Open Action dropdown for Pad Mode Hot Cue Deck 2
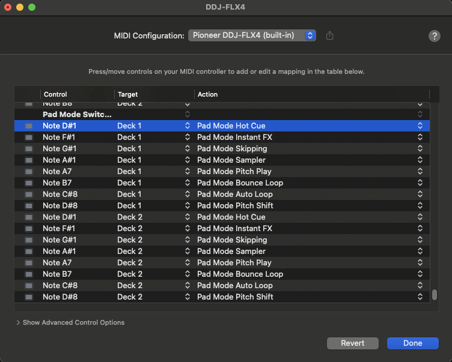Viewport: 452px width, 362px height. [x=420, y=217]
